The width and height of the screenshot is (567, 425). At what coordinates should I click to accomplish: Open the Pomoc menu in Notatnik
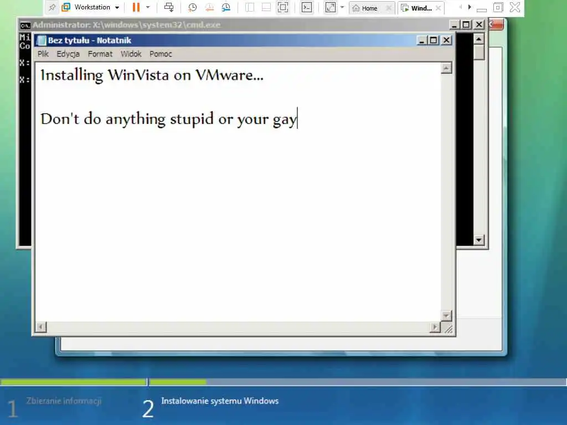point(161,54)
